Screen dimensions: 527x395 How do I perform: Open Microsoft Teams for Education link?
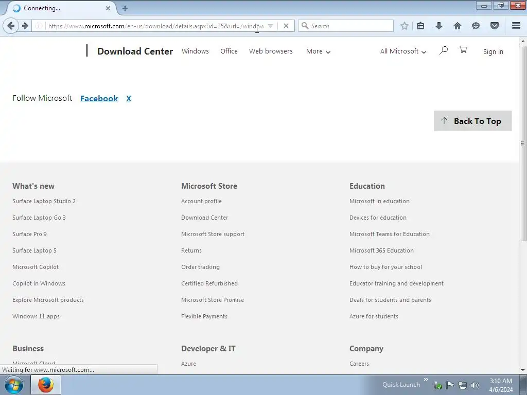tap(390, 234)
